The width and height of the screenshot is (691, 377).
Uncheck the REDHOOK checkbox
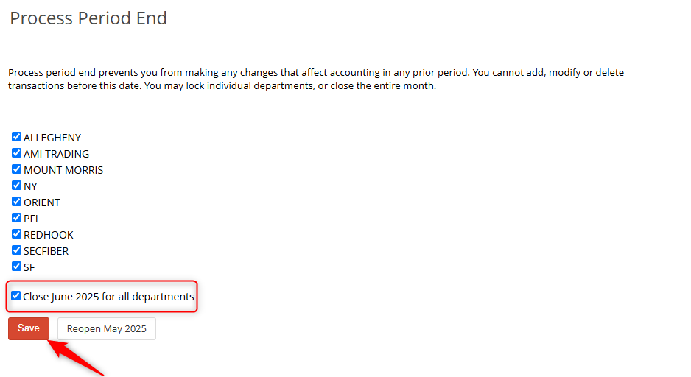click(x=16, y=234)
